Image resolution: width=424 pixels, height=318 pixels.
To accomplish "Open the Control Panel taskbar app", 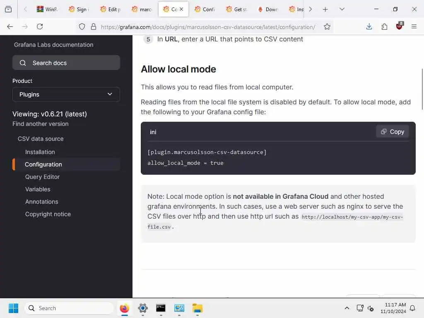I will [x=179, y=308].
